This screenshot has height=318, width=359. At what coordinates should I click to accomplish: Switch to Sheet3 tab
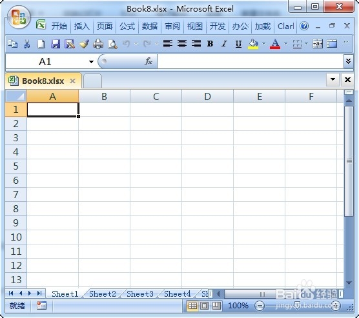(x=140, y=293)
